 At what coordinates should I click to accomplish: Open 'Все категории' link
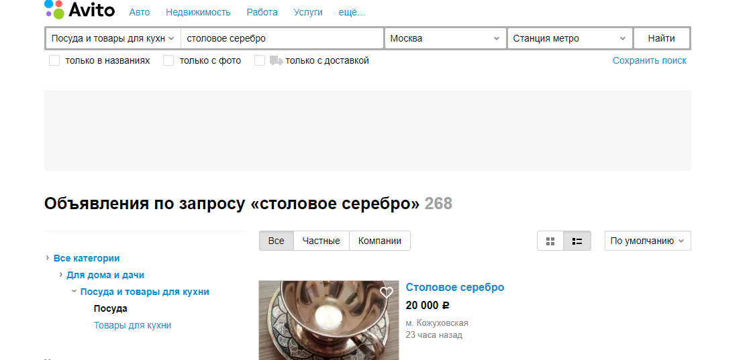point(87,258)
